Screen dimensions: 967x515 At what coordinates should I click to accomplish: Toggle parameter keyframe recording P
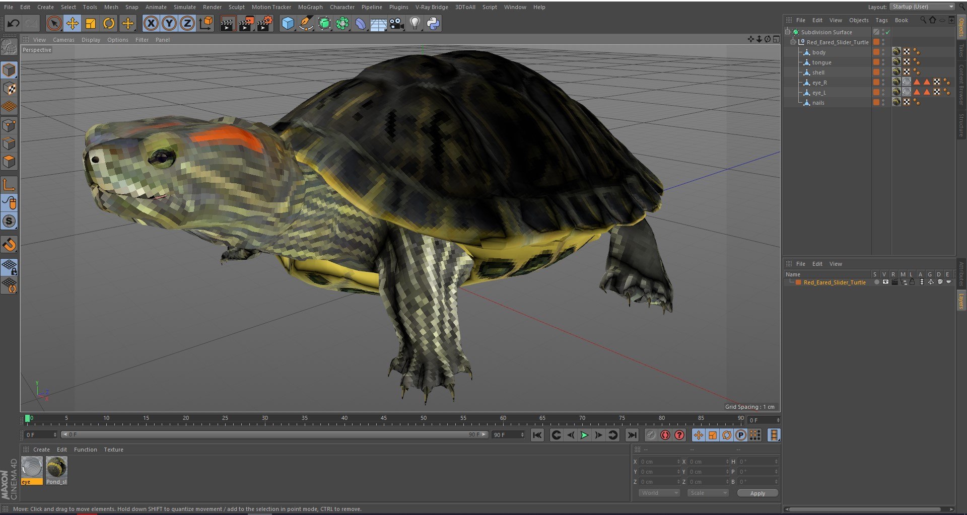coord(741,435)
